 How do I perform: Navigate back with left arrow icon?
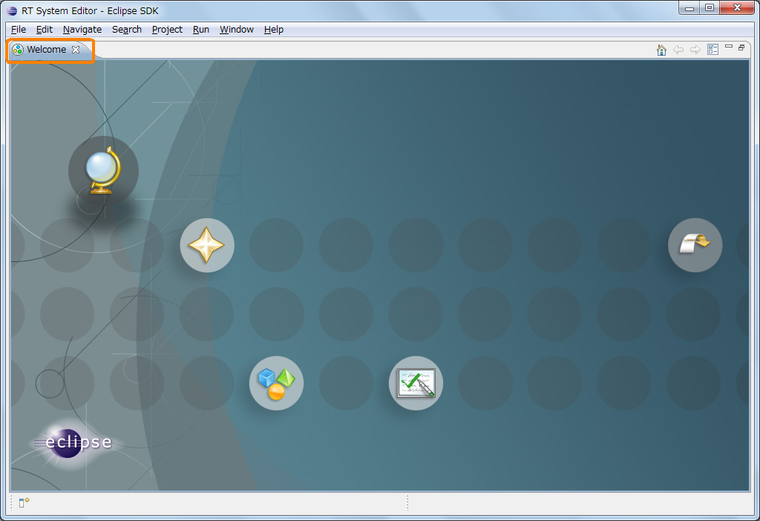[x=678, y=50]
